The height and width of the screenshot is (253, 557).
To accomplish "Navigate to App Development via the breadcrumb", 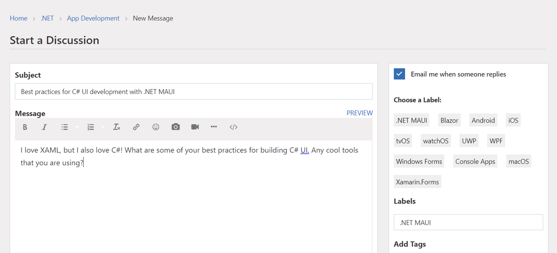I will click(93, 18).
